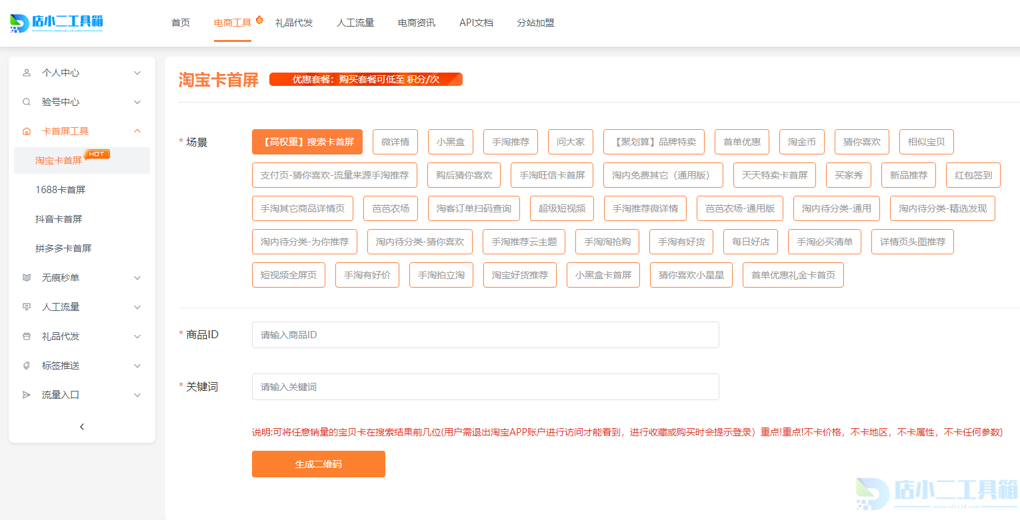Choose the 微详情 scene option
This screenshot has height=520, width=1020.
[395, 142]
